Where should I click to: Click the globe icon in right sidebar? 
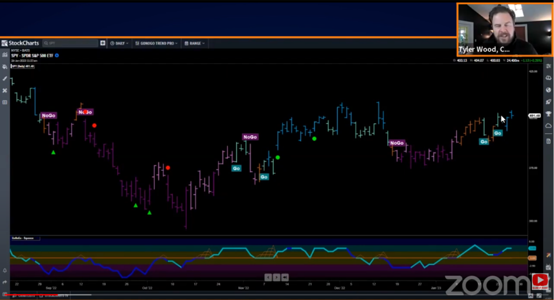pyautogui.click(x=549, y=90)
